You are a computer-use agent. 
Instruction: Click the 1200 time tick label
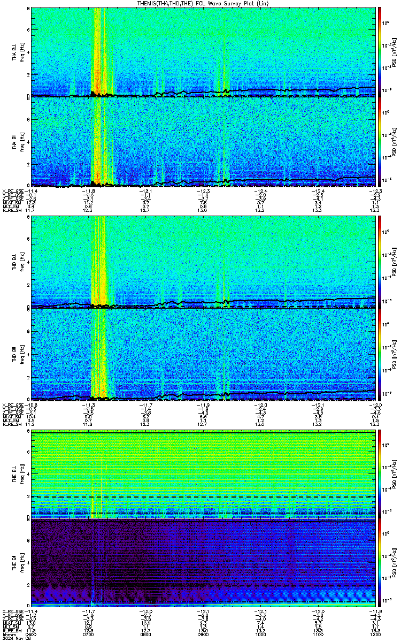[x=376, y=635]
